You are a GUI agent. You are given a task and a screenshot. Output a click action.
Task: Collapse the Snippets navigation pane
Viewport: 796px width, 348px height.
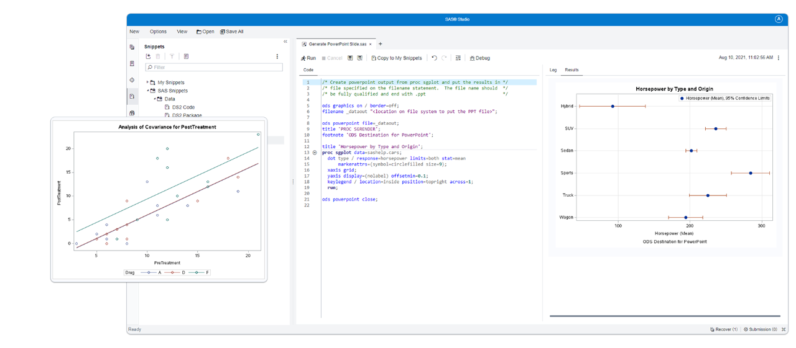(x=285, y=42)
